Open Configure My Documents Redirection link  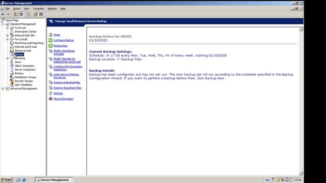click(x=68, y=68)
